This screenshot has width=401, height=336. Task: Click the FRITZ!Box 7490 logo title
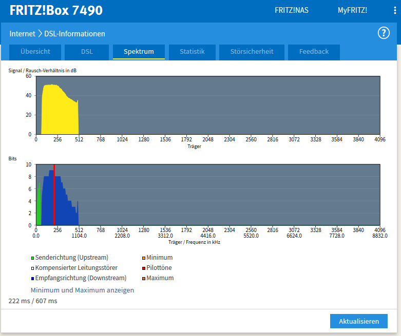pyautogui.click(x=56, y=11)
